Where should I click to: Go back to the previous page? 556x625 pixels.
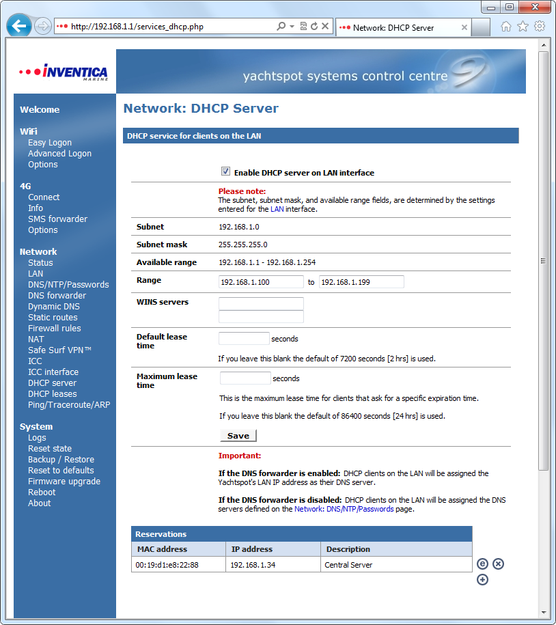[19, 27]
